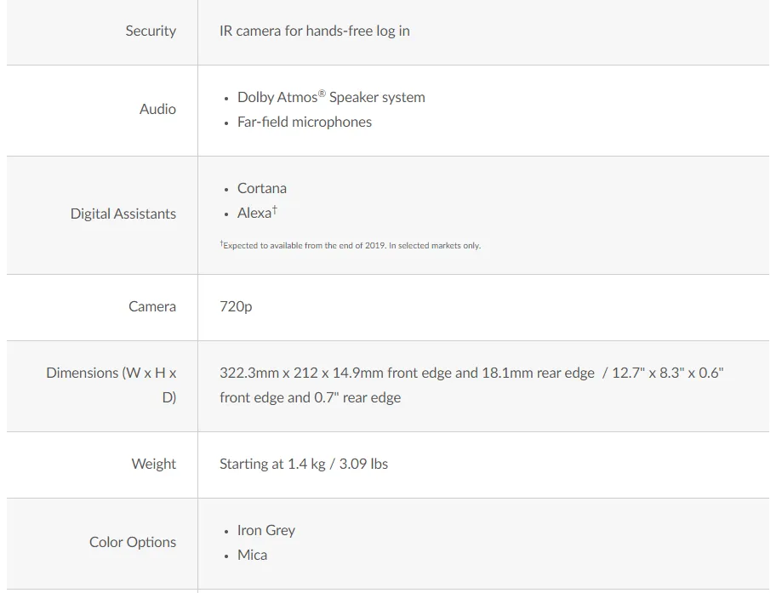Click the Audio row label
Viewport: 782px width, 593px height.
[x=157, y=109]
